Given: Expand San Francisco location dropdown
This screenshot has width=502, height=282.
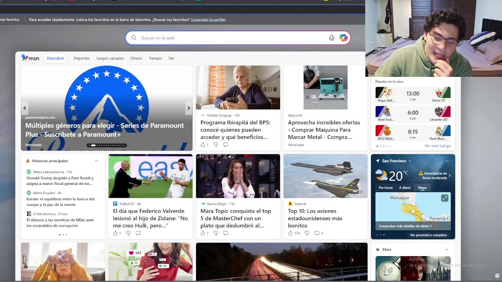Looking at the screenshot, I should [x=410, y=161].
